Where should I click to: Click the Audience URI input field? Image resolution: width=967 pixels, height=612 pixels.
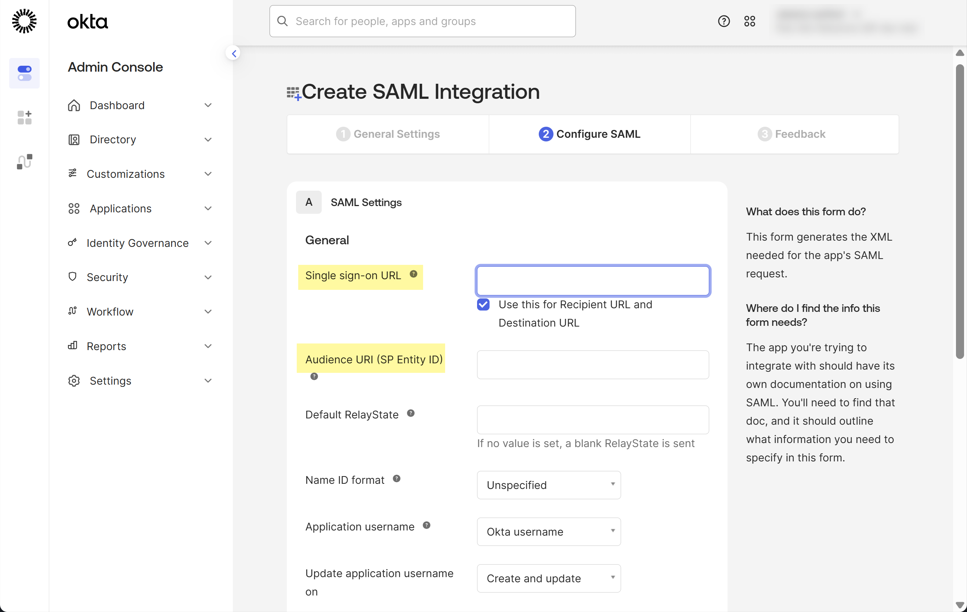click(592, 365)
